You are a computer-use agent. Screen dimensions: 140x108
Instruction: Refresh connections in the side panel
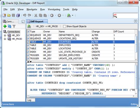tap(9, 26)
